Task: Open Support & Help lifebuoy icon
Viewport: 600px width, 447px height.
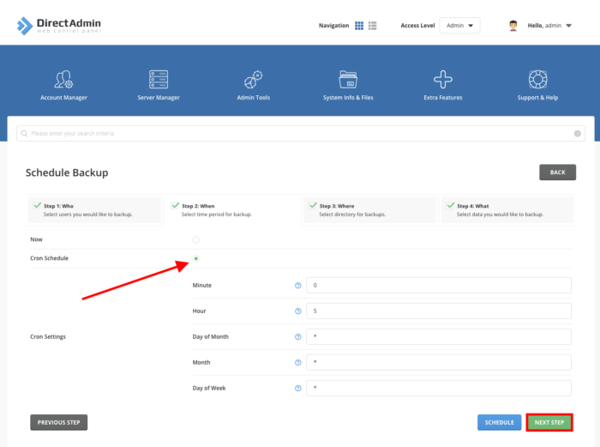Action: coord(537,80)
